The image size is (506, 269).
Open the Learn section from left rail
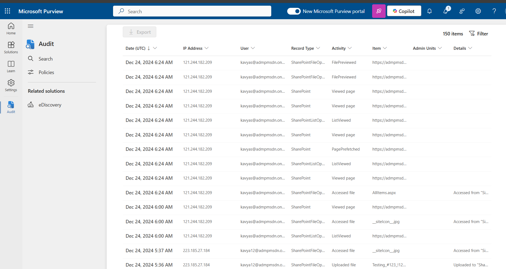(x=11, y=66)
